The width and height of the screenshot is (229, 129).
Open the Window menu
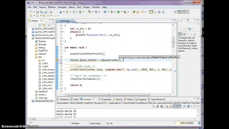(x=96, y=7)
